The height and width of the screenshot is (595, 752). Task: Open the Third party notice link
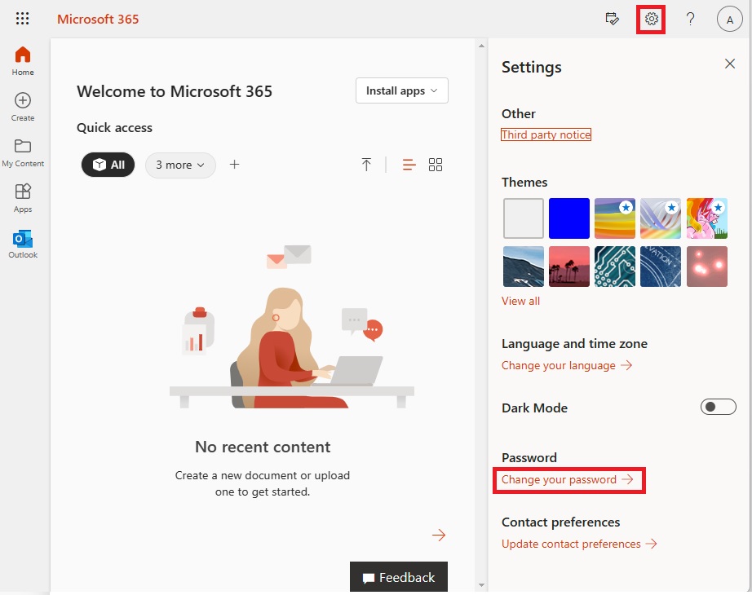coord(546,134)
